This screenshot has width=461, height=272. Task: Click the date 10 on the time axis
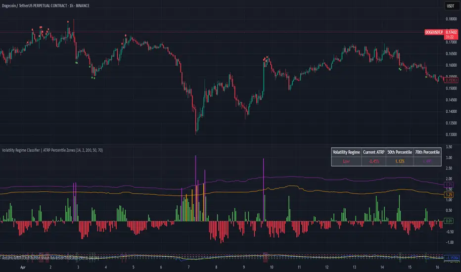(272, 267)
